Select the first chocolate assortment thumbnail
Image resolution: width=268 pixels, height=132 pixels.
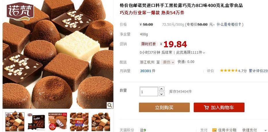pyautogui.click(x=15, y=122)
